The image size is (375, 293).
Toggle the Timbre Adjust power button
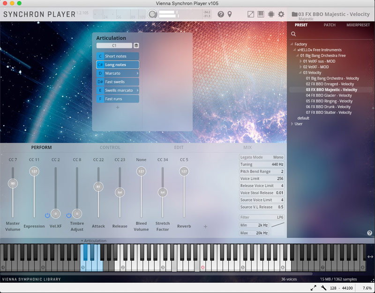pyautogui.click(x=69, y=215)
